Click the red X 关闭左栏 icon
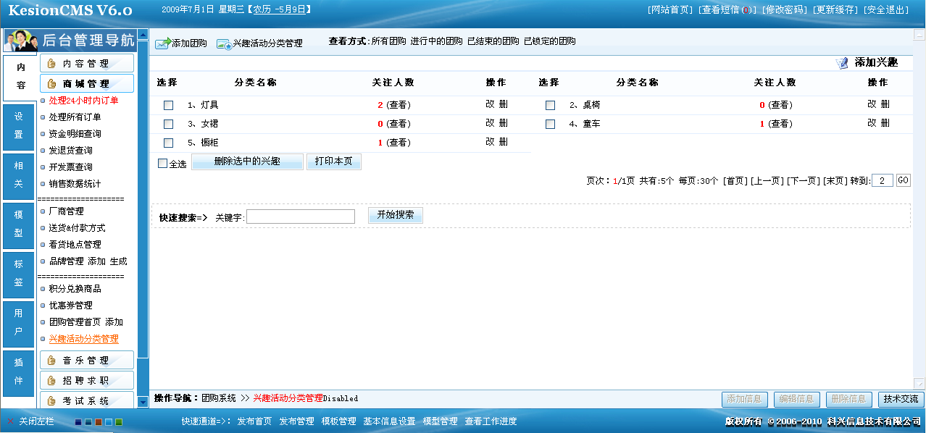 point(10,421)
